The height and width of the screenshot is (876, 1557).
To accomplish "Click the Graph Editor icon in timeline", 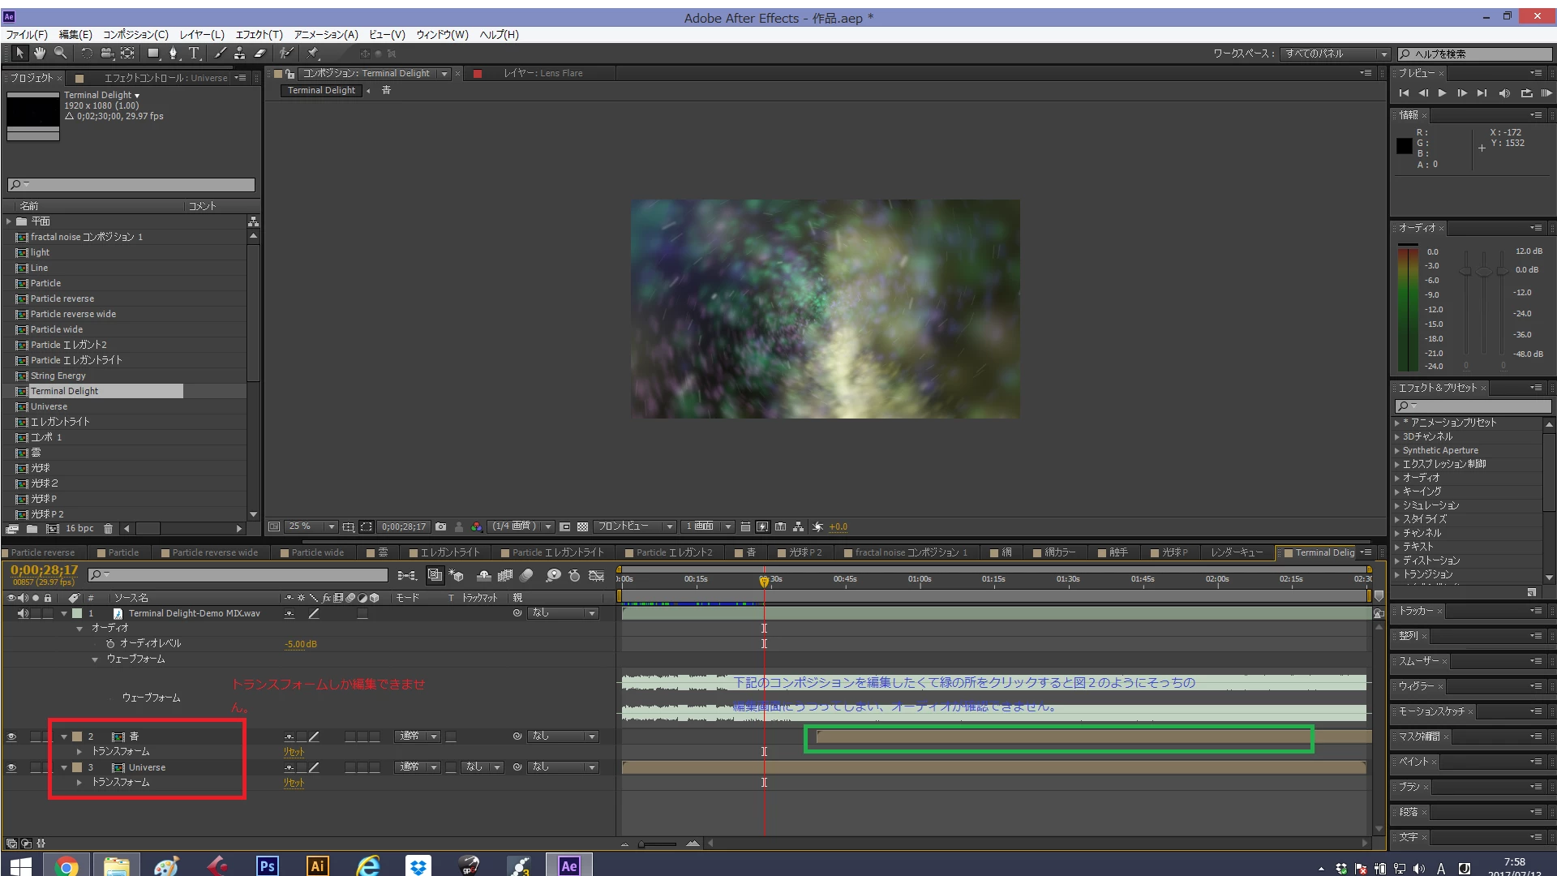I will [596, 575].
